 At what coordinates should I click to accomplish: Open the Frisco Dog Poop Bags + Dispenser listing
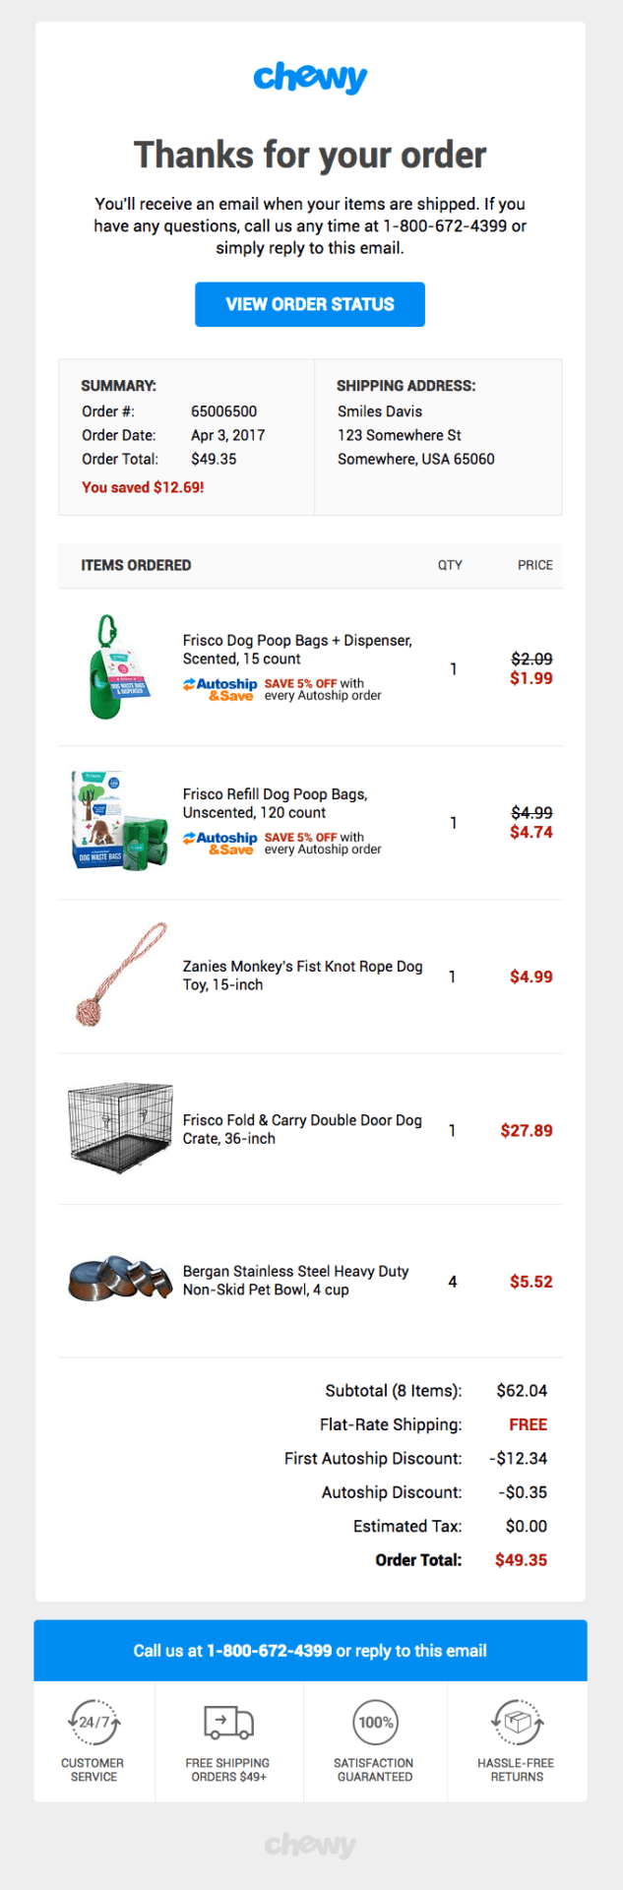[x=296, y=651]
